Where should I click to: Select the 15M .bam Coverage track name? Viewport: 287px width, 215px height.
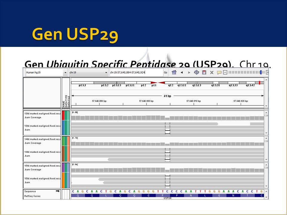(x=42, y=168)
